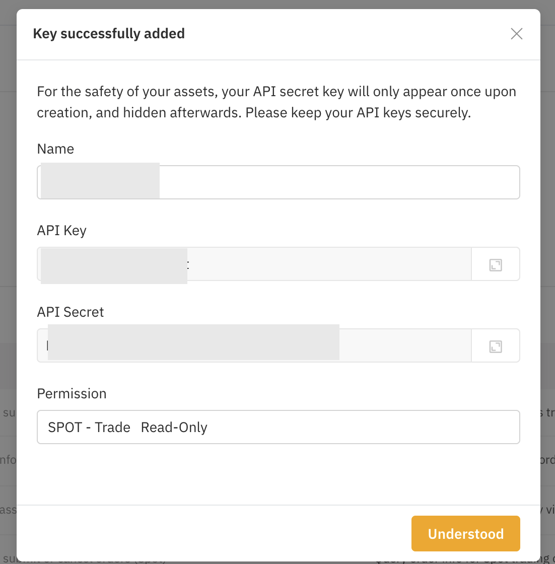This screenshot has width=555, height=564.
Task: Focus the Name text field
Action: point(279,182)
